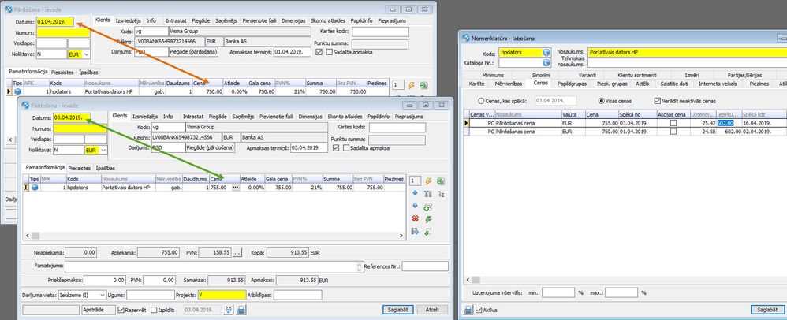This screenshot has height=320, width=787.
Task: Click the green spreadsheet icon in back Pārdošana window
Action: coord(423,85)
